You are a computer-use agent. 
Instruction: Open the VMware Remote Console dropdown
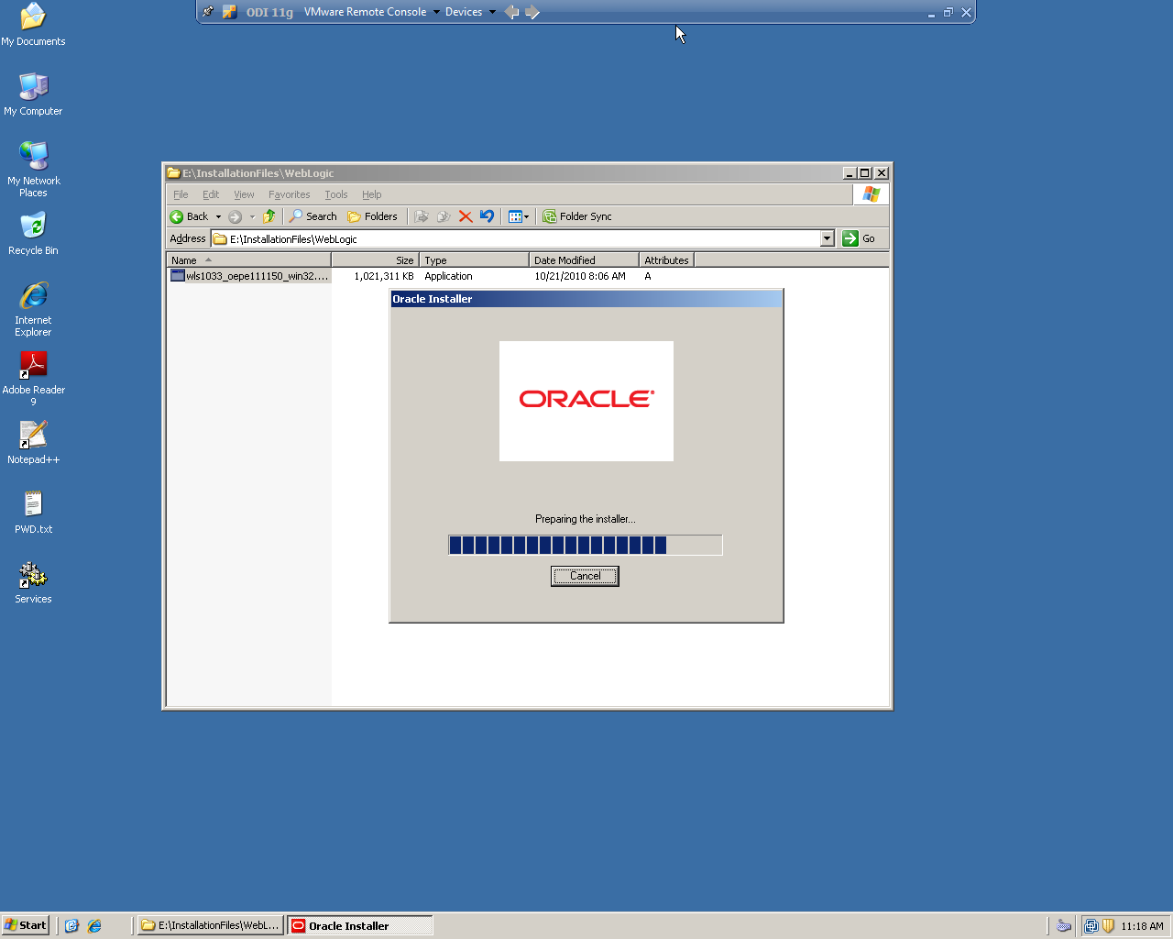click(x=436, y=12)
